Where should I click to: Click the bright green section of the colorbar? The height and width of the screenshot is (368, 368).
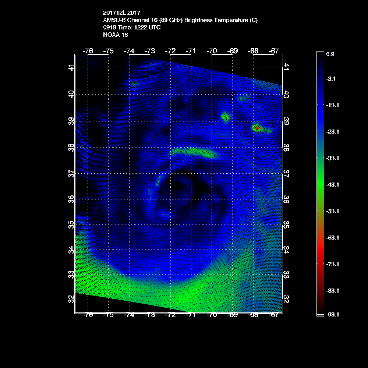pos(321,185)
